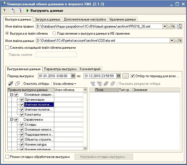The width and height of the screenshot is (187, 165).
Task: Browse for data file with ellipsis button
Action: pyautogui.click(x=176, y=41)
